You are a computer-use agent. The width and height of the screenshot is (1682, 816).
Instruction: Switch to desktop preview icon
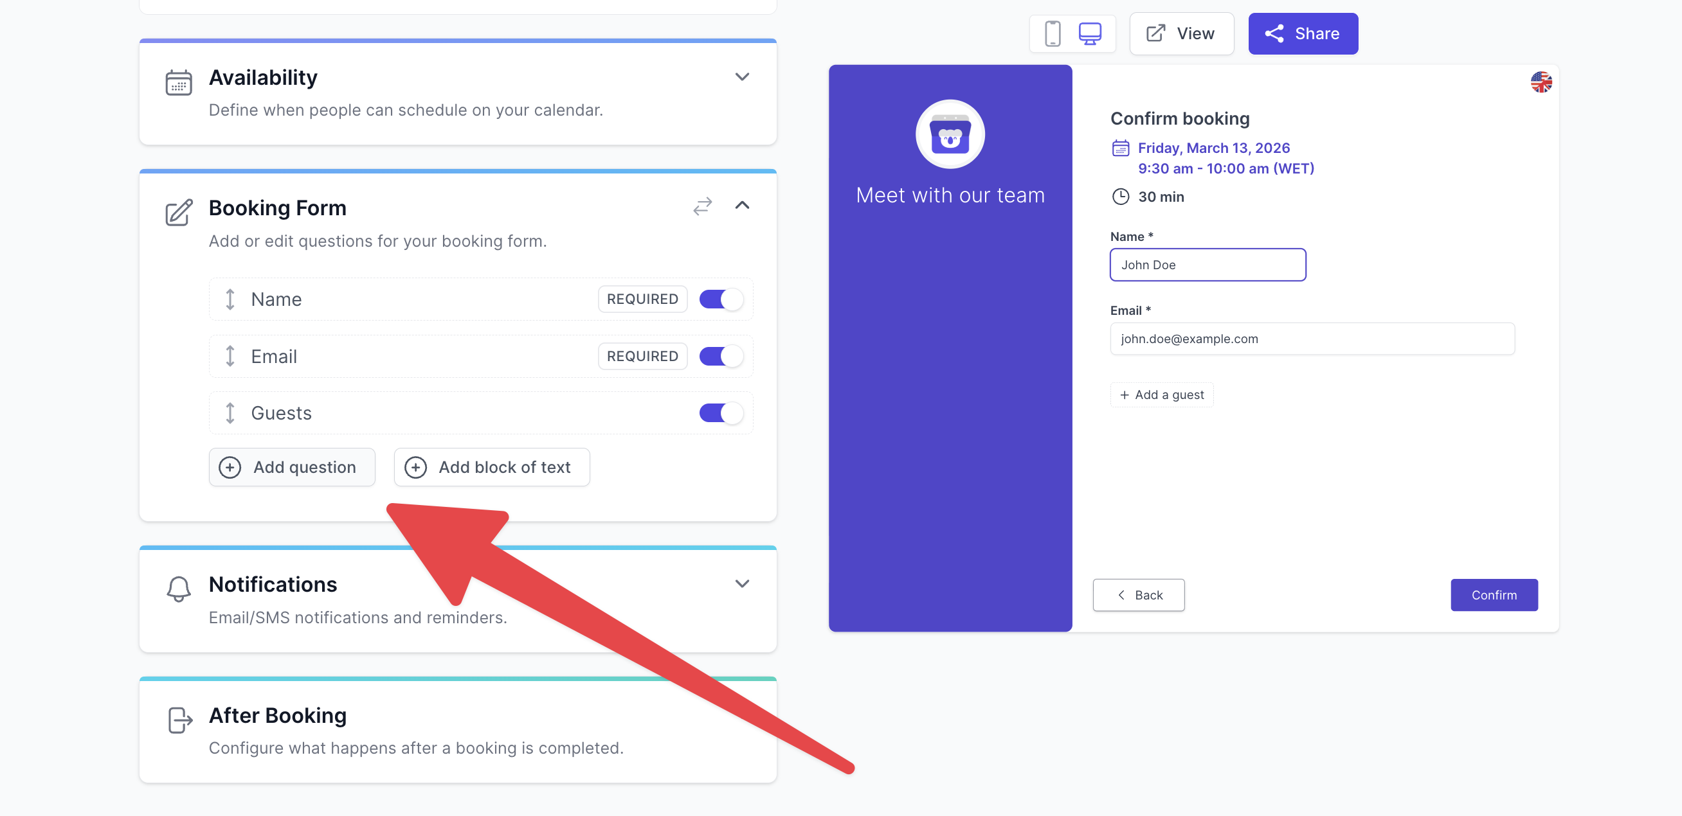1089,33
